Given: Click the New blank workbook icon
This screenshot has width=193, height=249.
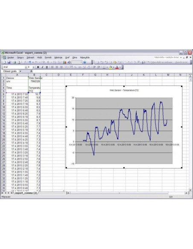Looking at the screenshot, I should (4, 62).
